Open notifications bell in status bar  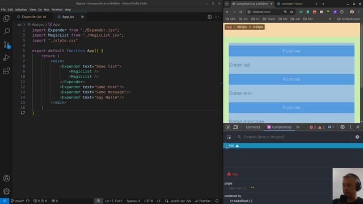(217, 201)
